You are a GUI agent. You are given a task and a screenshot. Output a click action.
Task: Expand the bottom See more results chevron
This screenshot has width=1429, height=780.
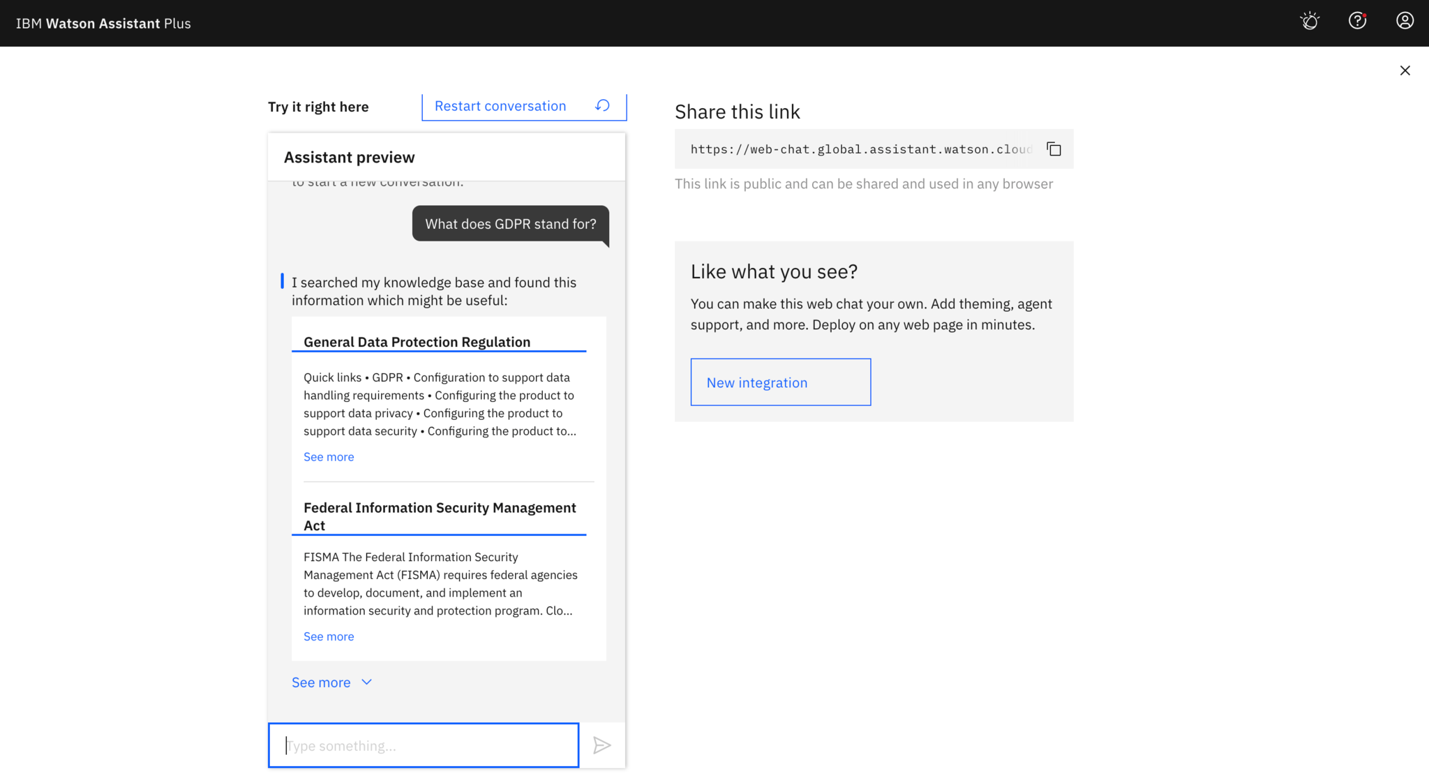pos(322,682)
